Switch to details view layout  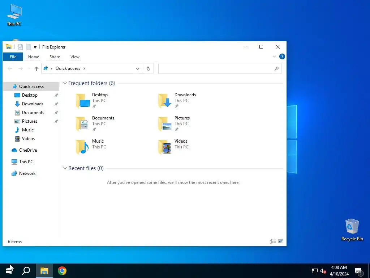click(273, 241)
